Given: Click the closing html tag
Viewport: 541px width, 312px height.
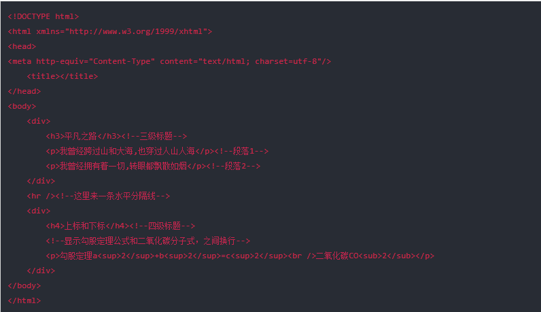Looking at the screenshot, I should click(x=24, y=300).
